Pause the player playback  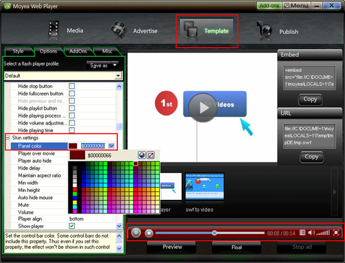(136, 233)
